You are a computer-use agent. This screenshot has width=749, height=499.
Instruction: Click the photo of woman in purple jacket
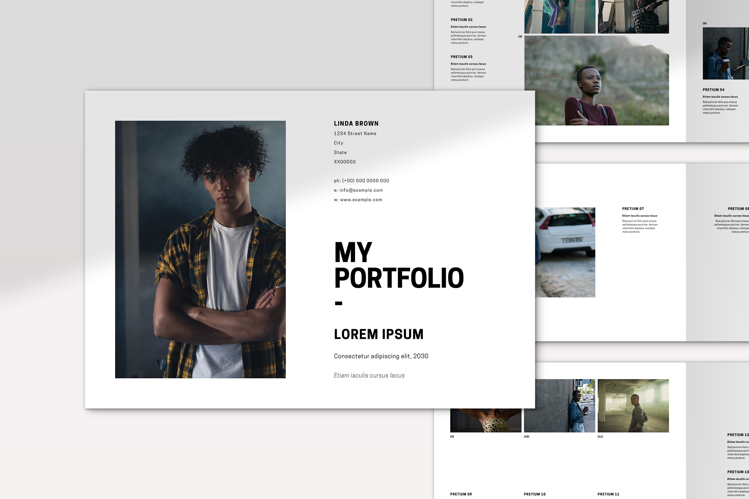click(x=560, y=17)
